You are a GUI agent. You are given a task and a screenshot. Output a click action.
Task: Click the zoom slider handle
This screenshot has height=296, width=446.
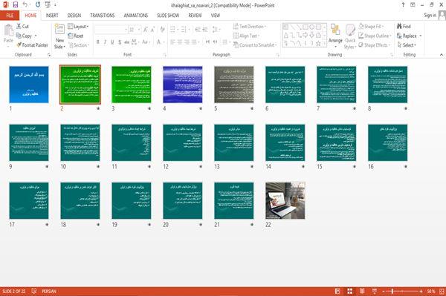392,291
